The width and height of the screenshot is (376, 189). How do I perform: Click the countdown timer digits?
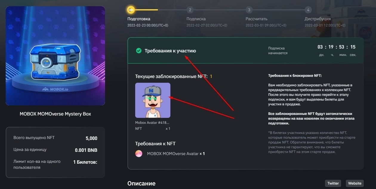point(336,47)
